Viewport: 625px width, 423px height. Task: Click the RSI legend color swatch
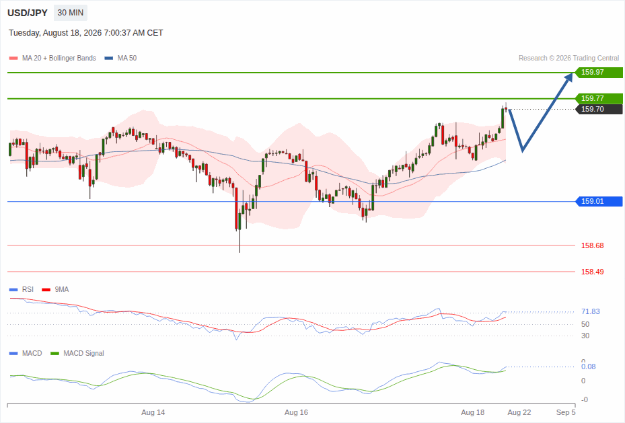click(13, 290)
